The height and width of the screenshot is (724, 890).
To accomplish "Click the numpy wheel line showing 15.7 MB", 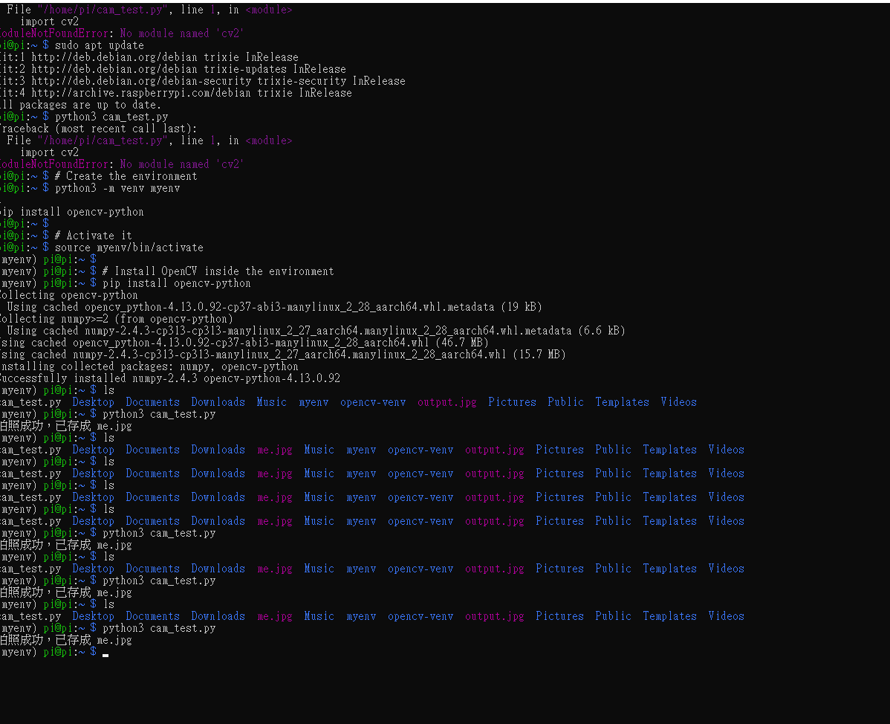I will 282,355.
